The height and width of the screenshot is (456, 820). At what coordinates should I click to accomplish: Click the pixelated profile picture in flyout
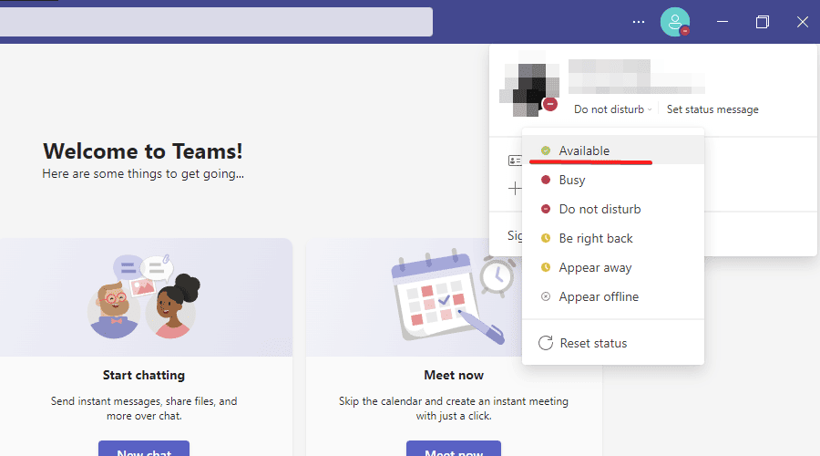pyautogui.click(x=529, y=84)
